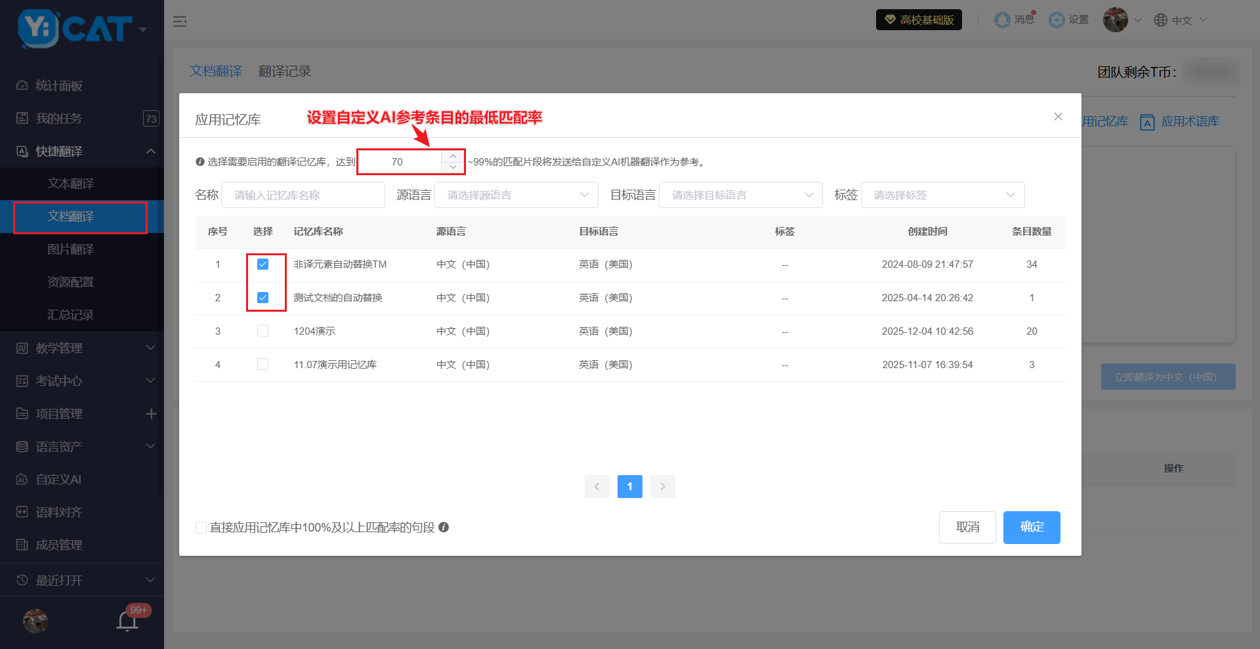Enable direct apply 100% match checkbox
1260x649 pixels.
[201, 528]
